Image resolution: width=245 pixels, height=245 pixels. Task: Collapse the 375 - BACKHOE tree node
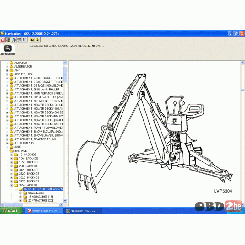pyautogui.click(x=12, y=185)
